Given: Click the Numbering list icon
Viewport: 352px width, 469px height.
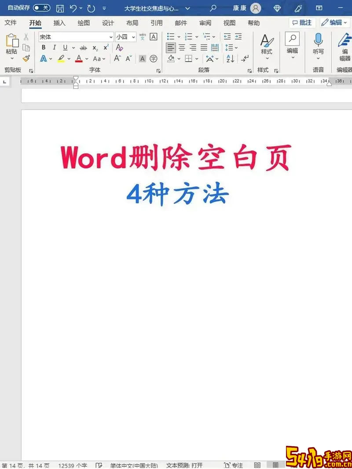Looking at the screenshot, I should [x=189, y=36].
